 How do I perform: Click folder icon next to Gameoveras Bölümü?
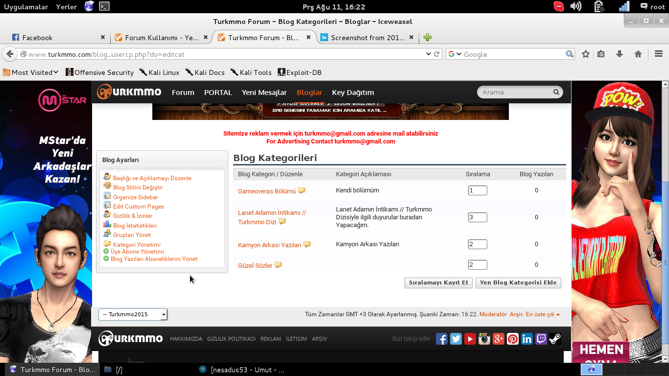point(302,190)
